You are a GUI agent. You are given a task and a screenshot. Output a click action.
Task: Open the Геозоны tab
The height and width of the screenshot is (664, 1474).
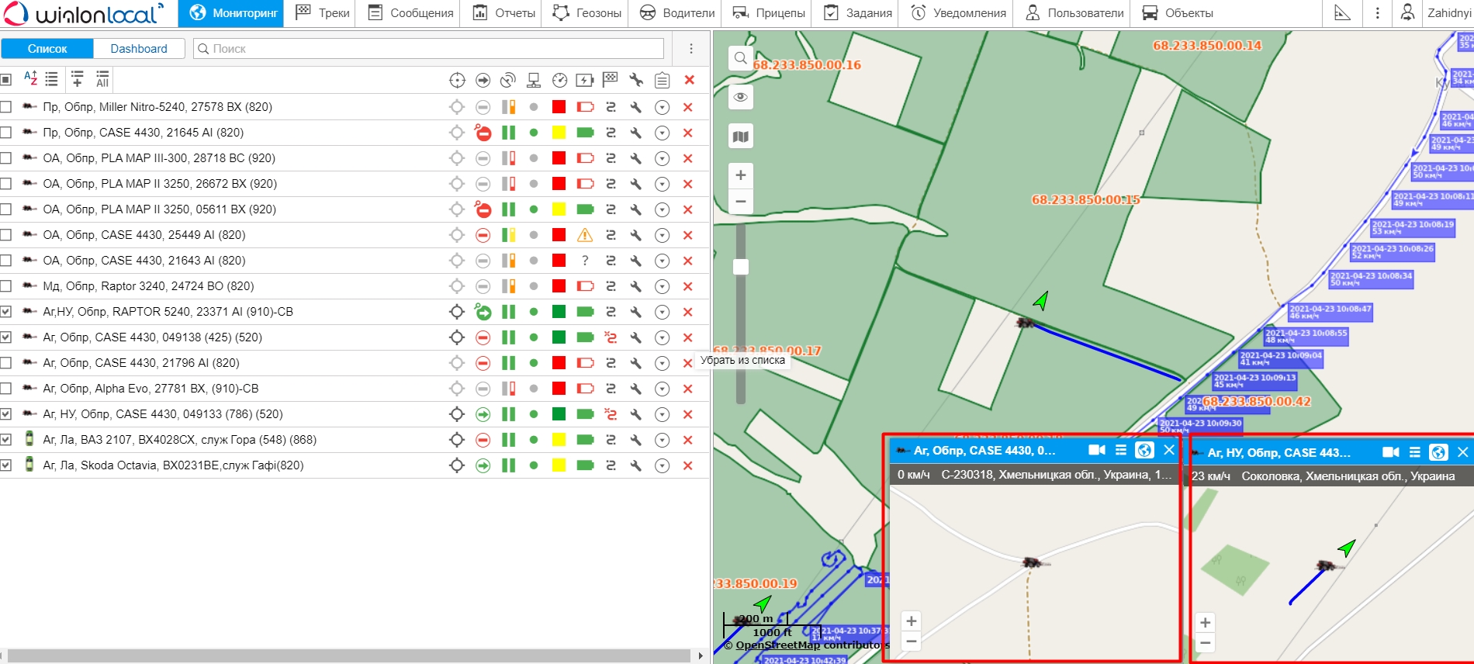click(586, 13)
